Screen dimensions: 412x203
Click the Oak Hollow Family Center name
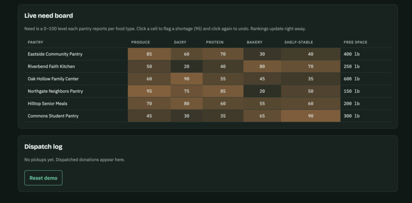click(x=53, y=79)
